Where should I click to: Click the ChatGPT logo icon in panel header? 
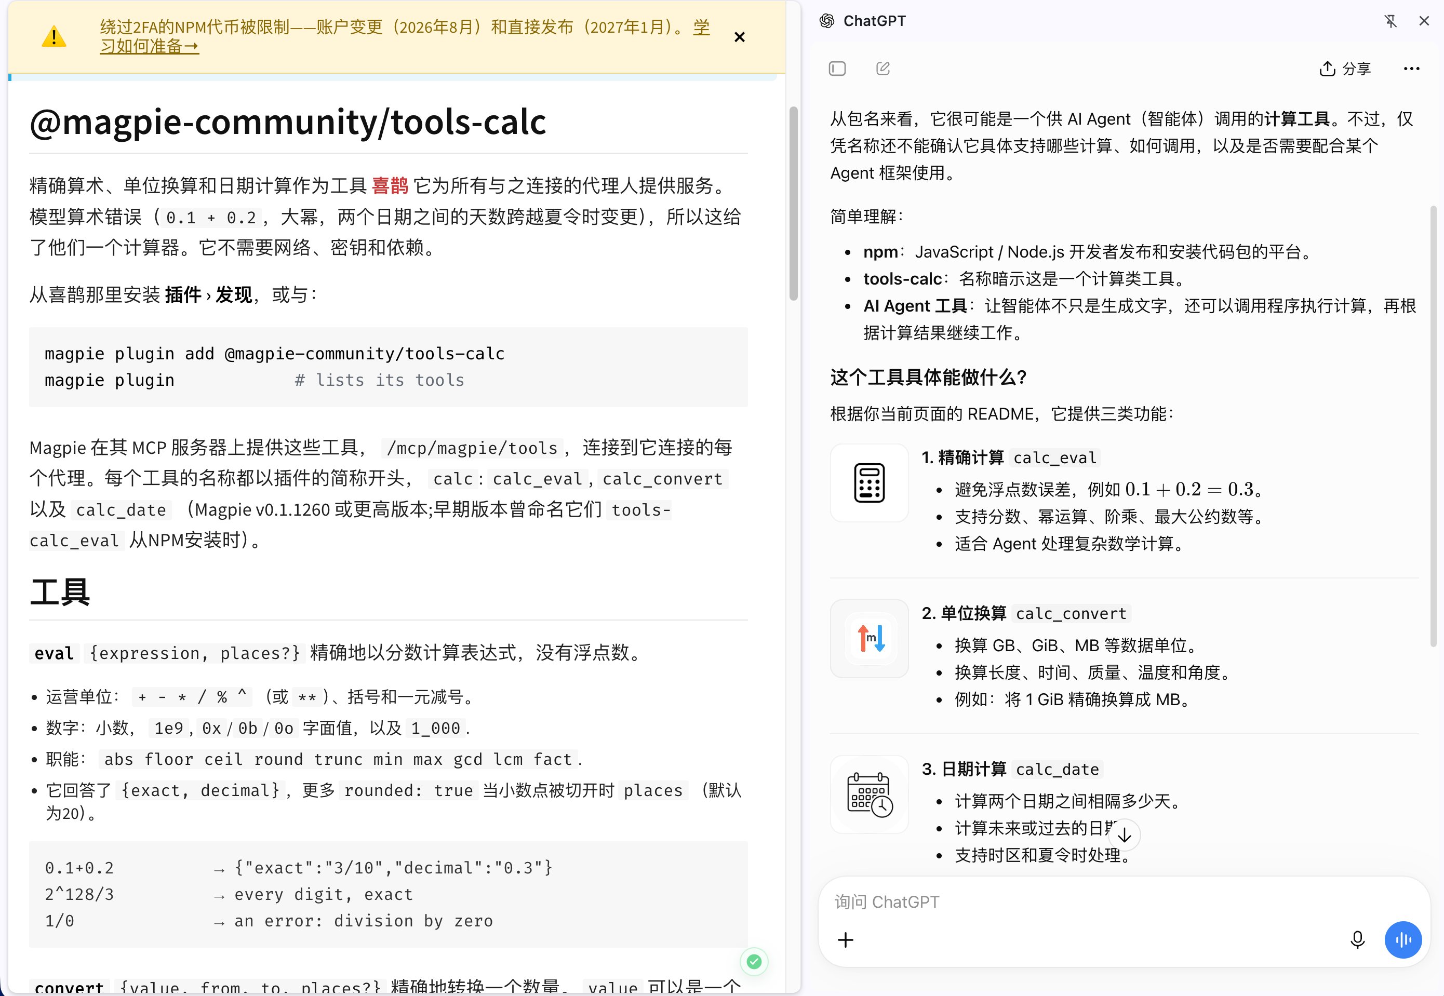pos(827,21)
